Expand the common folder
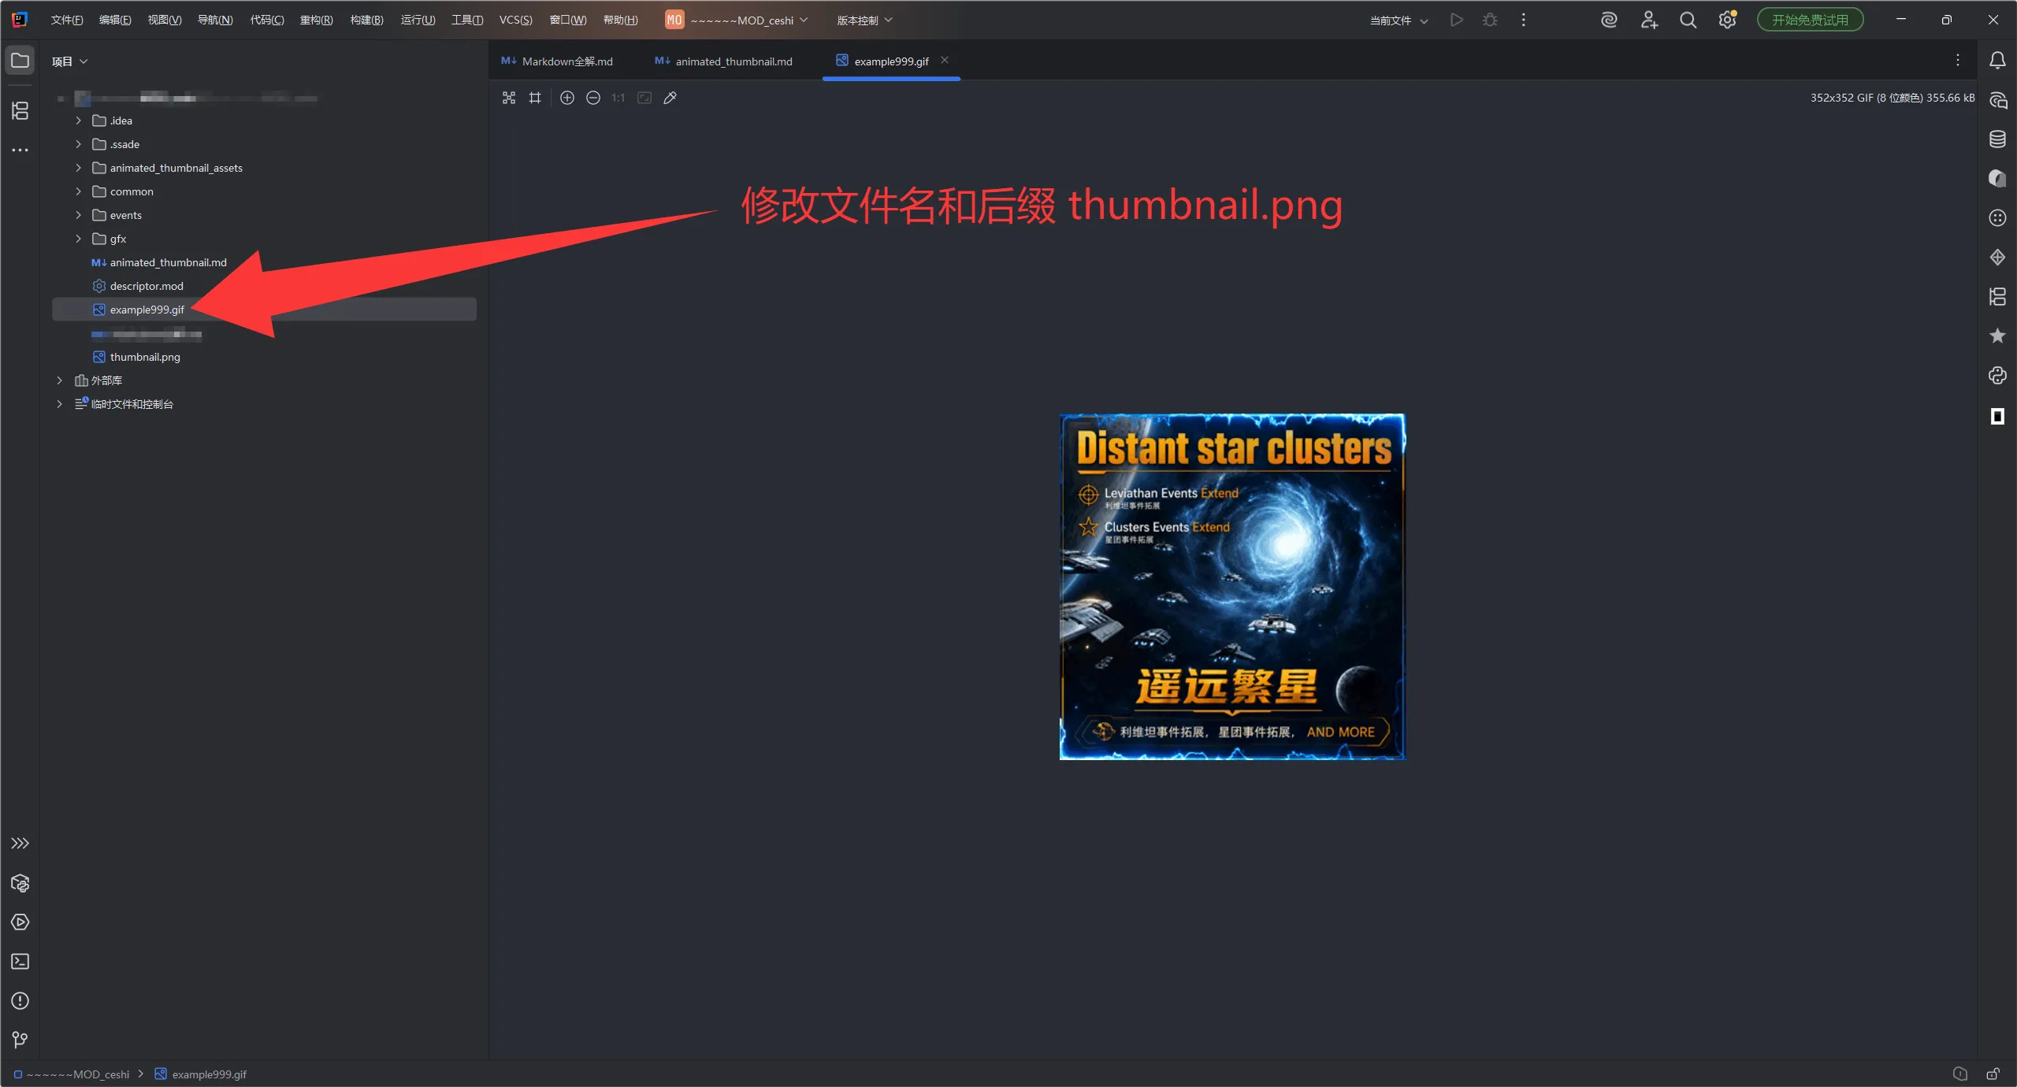This screenshot has height=1087, width=2017. 78,191
